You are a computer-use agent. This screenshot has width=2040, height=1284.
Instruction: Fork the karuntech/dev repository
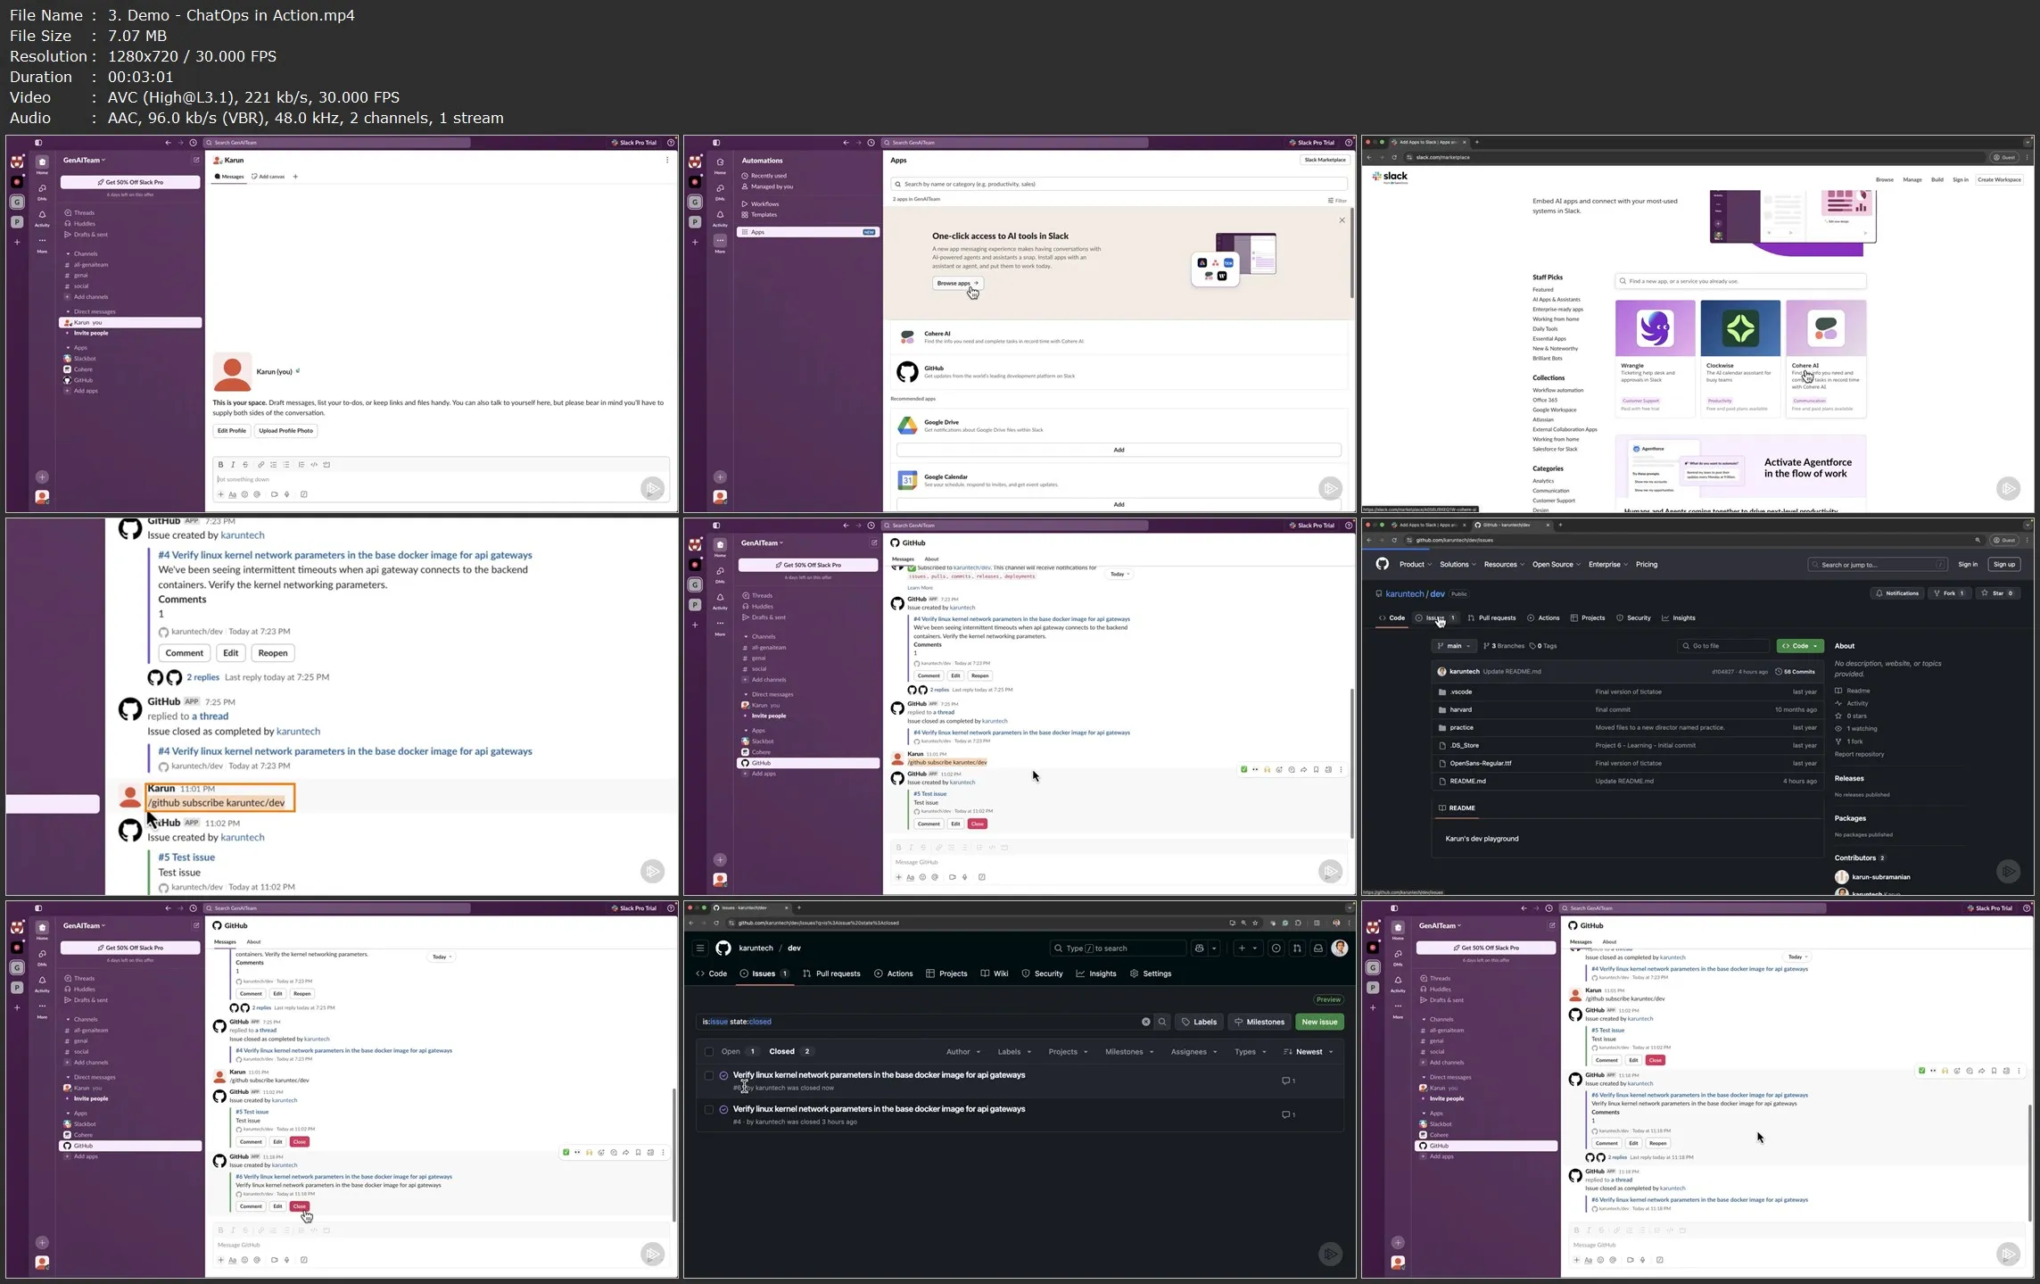1950,593
